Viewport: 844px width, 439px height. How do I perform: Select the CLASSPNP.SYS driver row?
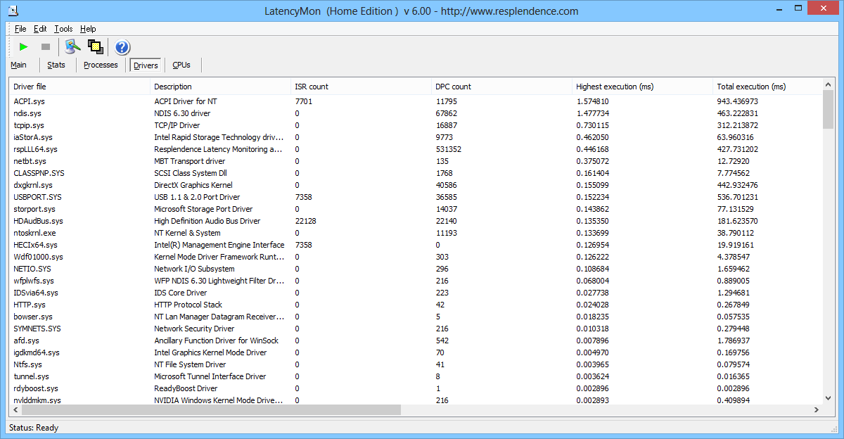click(416, 173)
